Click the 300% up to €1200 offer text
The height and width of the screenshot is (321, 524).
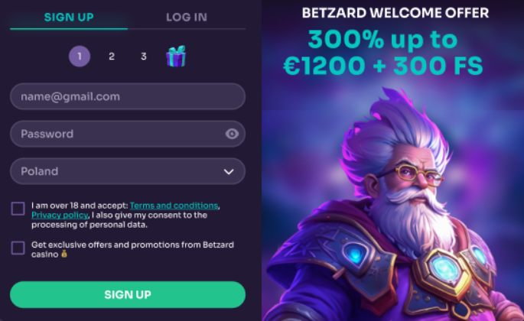(x=383, y=53)
